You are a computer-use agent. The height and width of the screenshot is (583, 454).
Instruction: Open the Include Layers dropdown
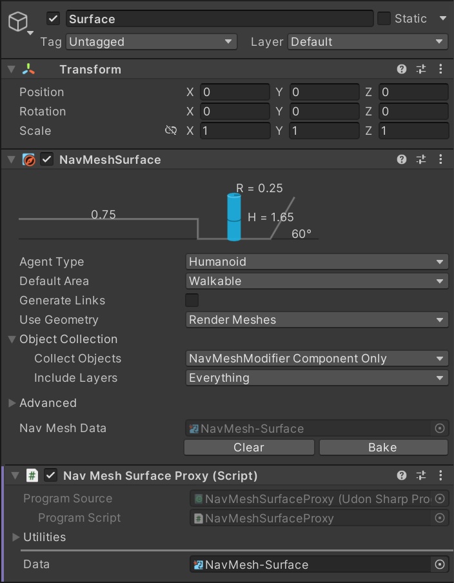click(317, 378)
